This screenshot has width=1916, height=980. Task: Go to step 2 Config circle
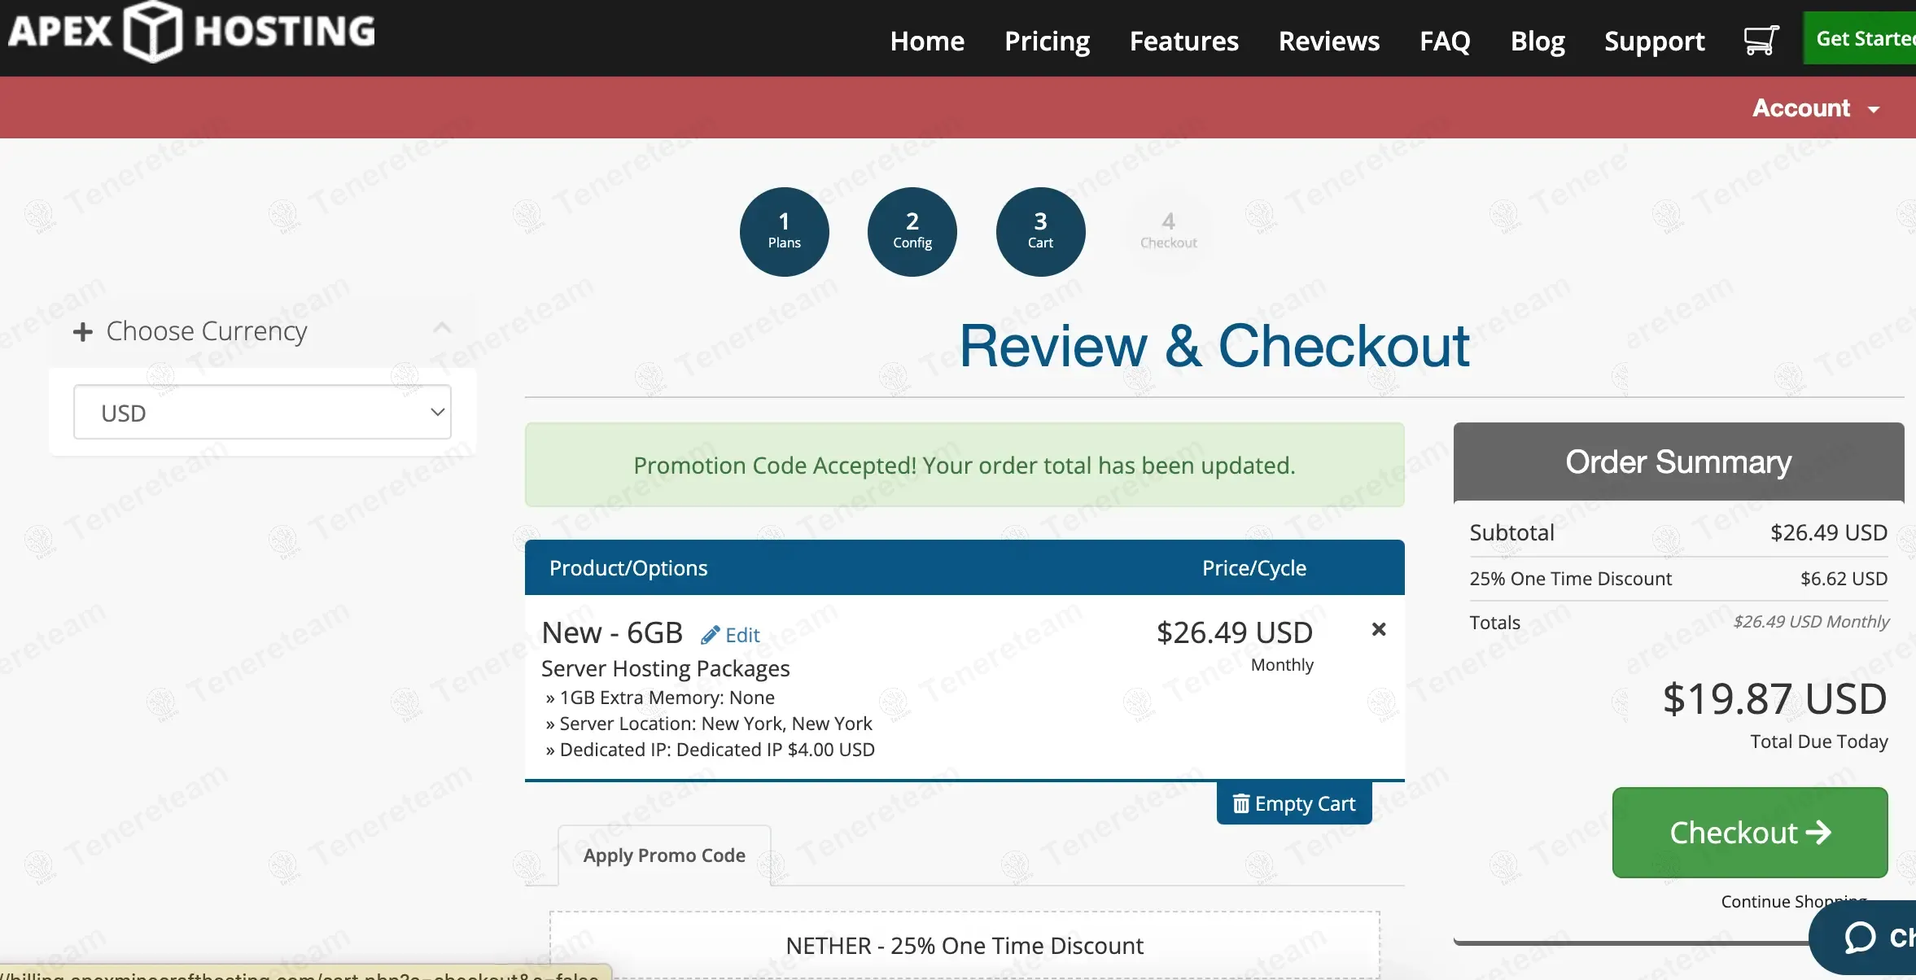pos(912,231)
